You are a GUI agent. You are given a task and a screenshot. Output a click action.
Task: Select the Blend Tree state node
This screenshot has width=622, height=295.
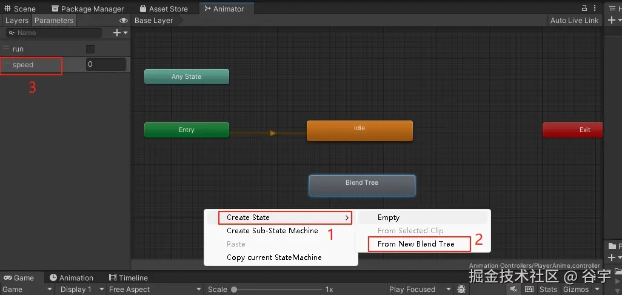point(362,185)
